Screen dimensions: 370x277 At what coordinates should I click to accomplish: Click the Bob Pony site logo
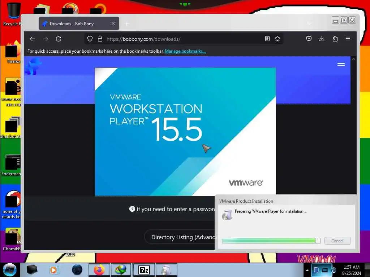coord(33,66)
